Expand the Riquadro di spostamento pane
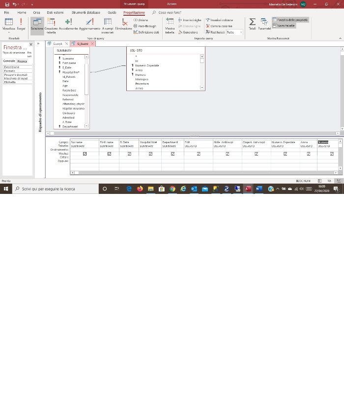The image size is (344, 407). click(x=38, y=44)
